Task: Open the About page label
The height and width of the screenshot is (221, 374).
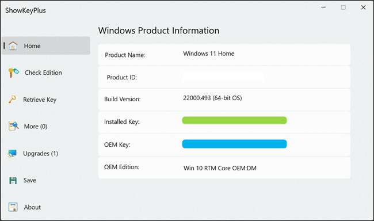Action: coord(32,207)
